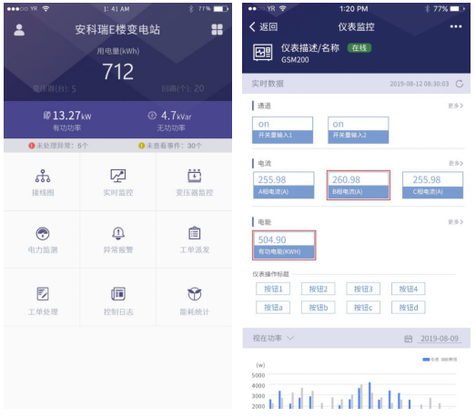Open the 工单处理 edit icon
476x417 pixels.
coord(43,294)
